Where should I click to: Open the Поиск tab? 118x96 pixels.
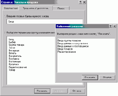[61, 8]
